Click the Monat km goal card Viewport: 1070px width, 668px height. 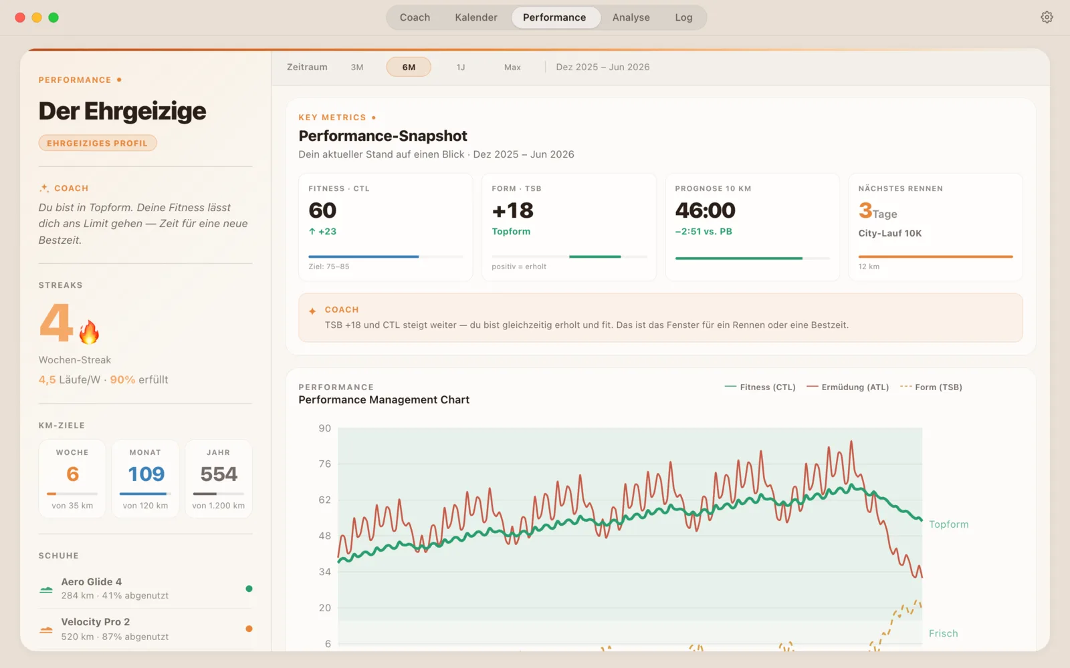pos(145,478)
